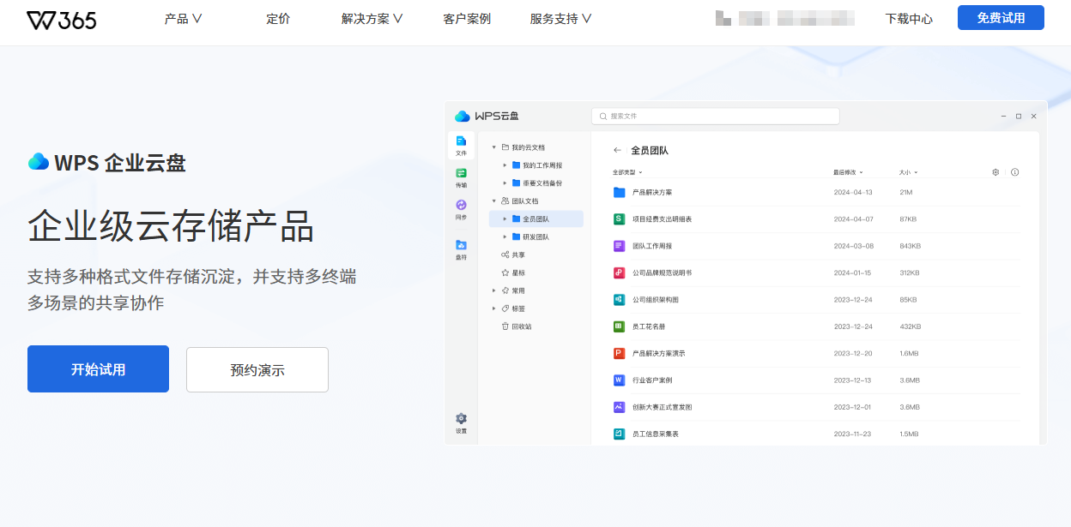Click the WPS云盘 cloud logo in app window
This screenshot has height=527, width=1071.
pos(463,116)
